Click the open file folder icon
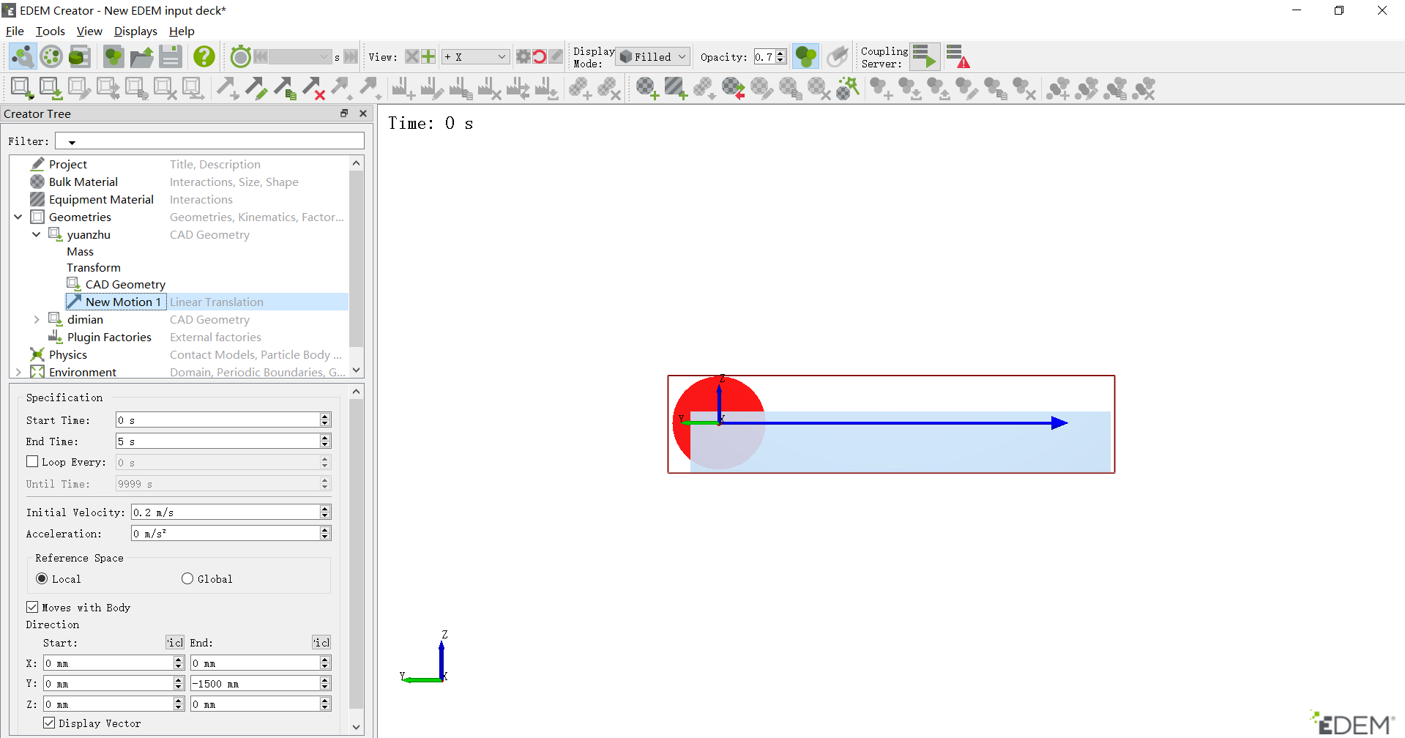 point(142,56)
